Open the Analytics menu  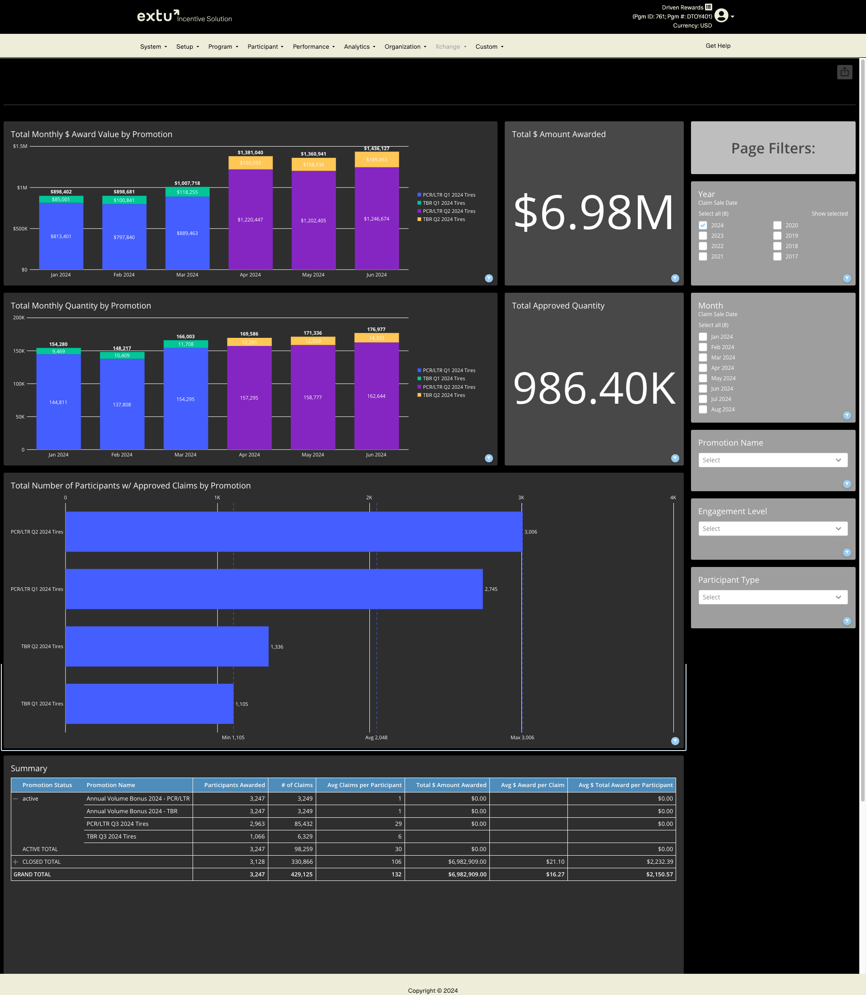pos(359,46)
